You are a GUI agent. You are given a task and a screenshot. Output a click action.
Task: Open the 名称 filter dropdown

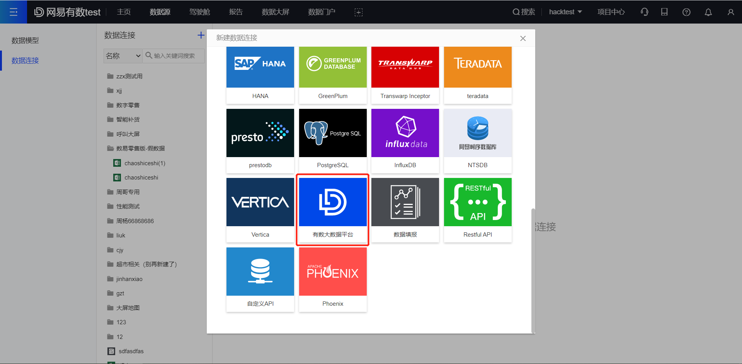[123, 56]
